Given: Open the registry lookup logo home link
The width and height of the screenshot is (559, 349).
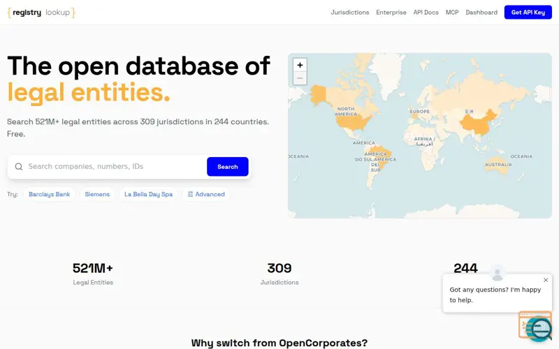Looking at the screenshot, I should coord(41,13).
